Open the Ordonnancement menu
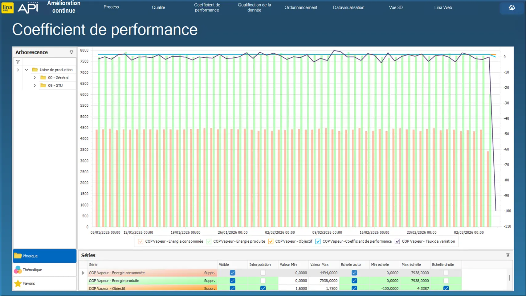This screenshot has height=296, width=526. [x=301, y=7]
